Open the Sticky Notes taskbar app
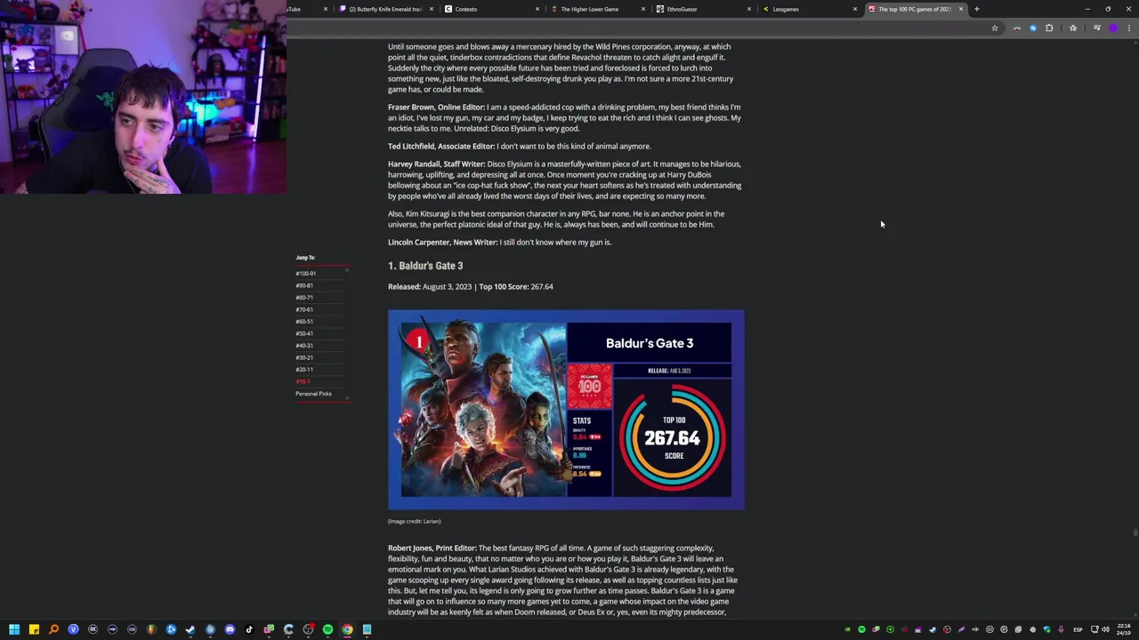 34,629
